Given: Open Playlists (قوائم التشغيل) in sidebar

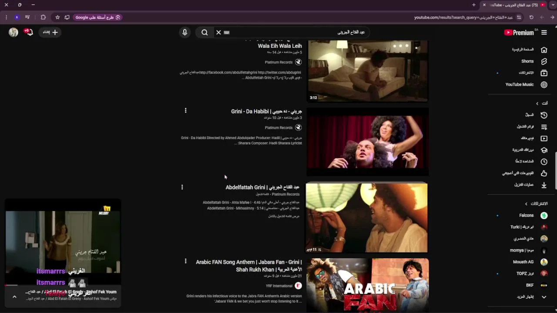Looking at the screenshot, I should point(532,127).
